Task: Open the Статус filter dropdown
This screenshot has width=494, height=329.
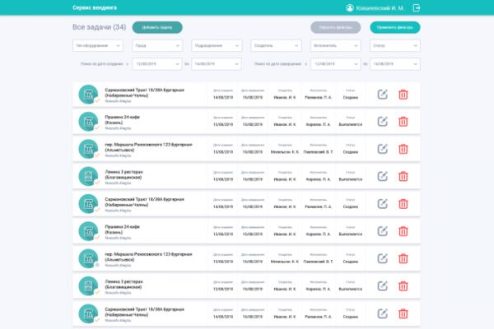Action: coord(395,46)
